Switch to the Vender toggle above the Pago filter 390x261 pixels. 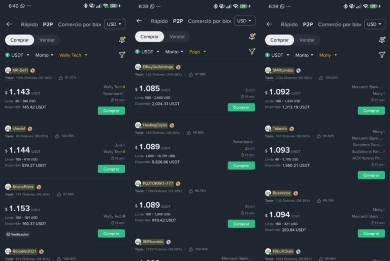coord(177,37)
